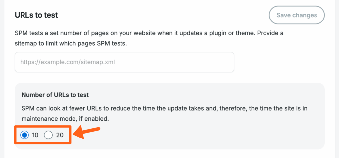Viewport: 339px width, 158px height.
Task: Click the "10" radio label text
Action: [x=35, y=135]
